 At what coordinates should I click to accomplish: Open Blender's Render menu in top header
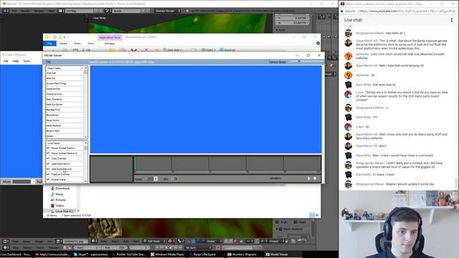tap(26, 11)
